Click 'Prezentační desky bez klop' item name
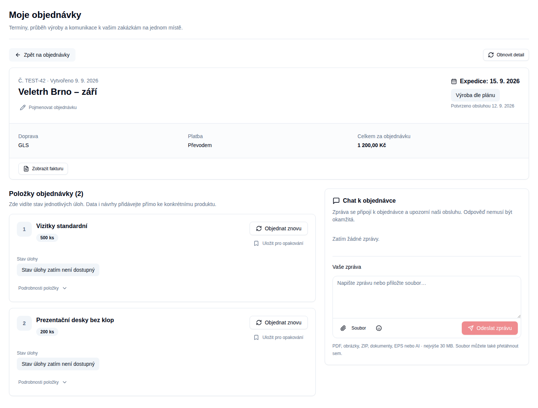Screen dimensions: 538x408 [75, 320]
